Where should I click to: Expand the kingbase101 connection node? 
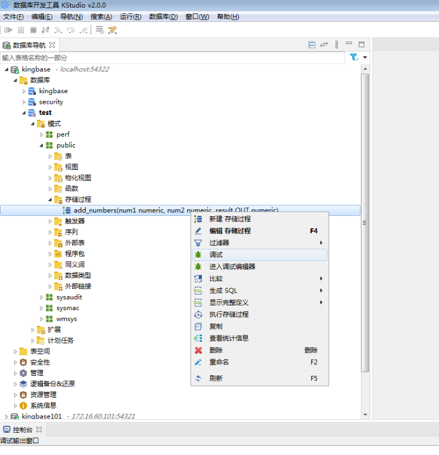[x=6, y=416]
